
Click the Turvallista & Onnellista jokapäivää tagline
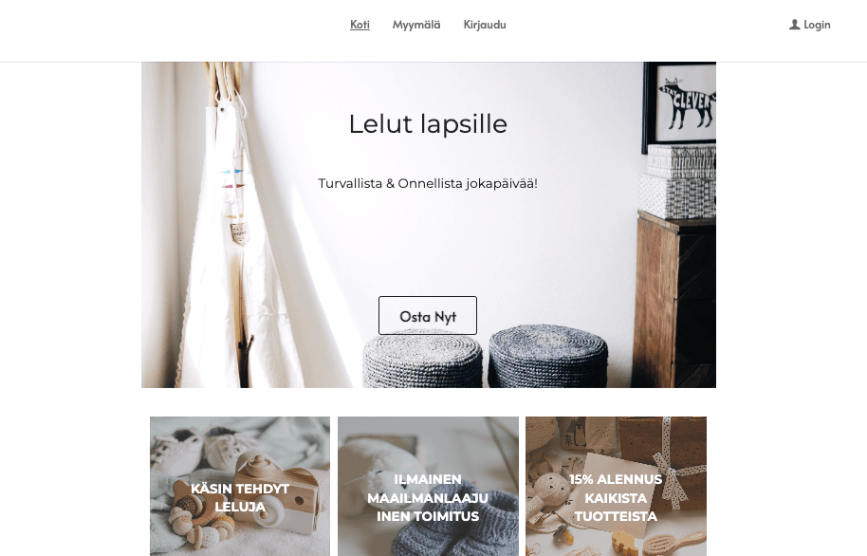(x=428, y=183)
